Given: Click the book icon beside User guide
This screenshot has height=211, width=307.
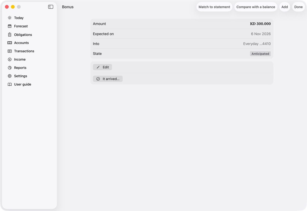Looking at the screenshot, I should pyautogui.click(x=10, y=84).
